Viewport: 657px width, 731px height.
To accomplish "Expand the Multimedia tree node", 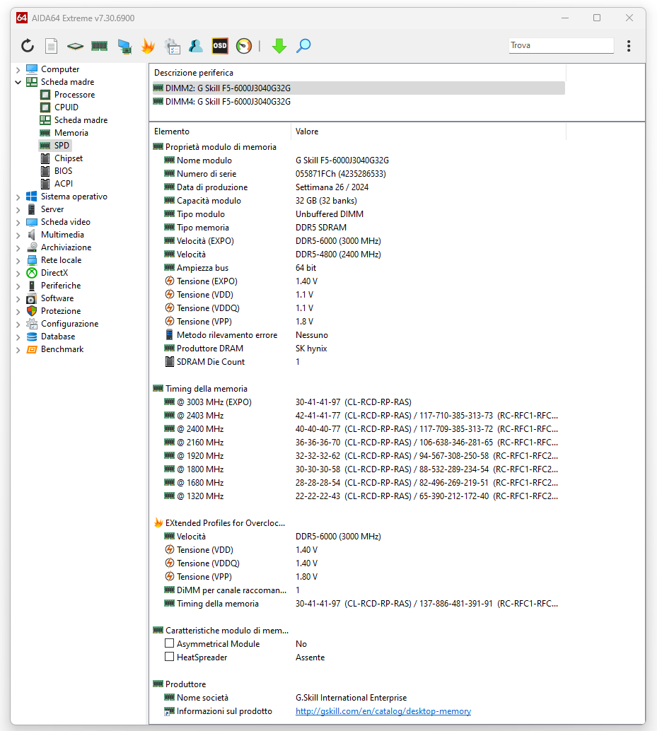I will (x=18, y=235).
